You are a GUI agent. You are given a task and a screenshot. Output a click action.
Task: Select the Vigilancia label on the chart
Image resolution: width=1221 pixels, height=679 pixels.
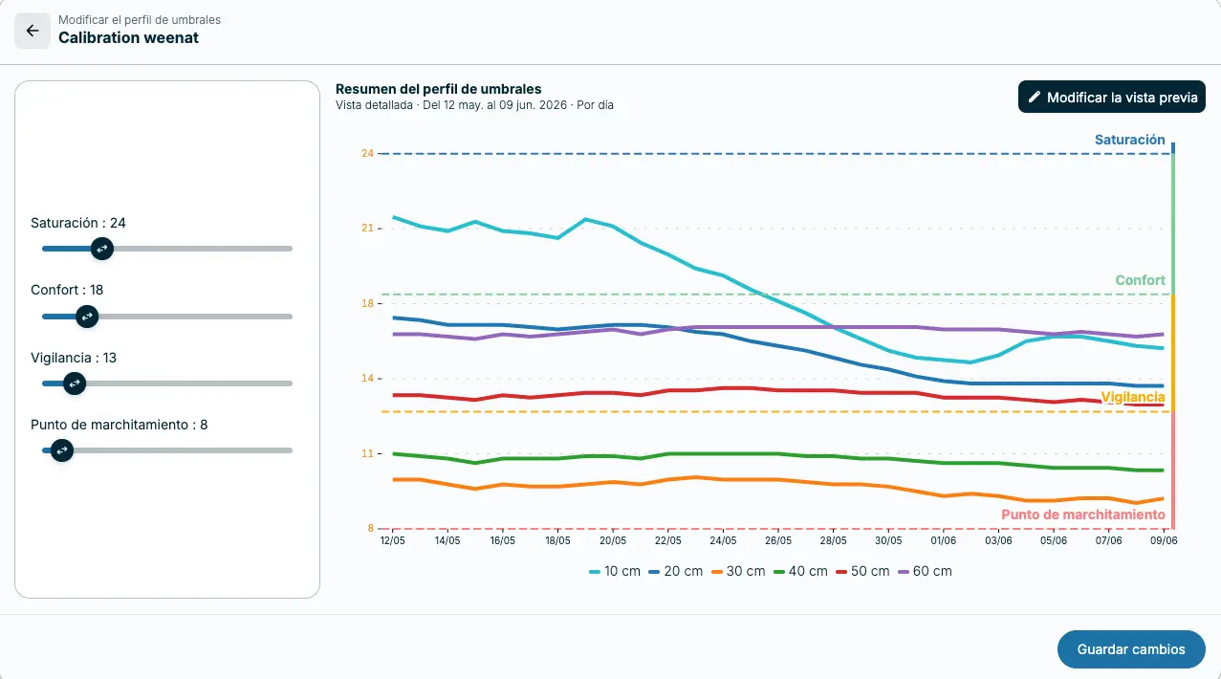pyautogui.click(x=1133, y=397)
